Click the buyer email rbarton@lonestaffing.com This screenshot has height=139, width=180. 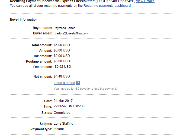click(71, 33)
